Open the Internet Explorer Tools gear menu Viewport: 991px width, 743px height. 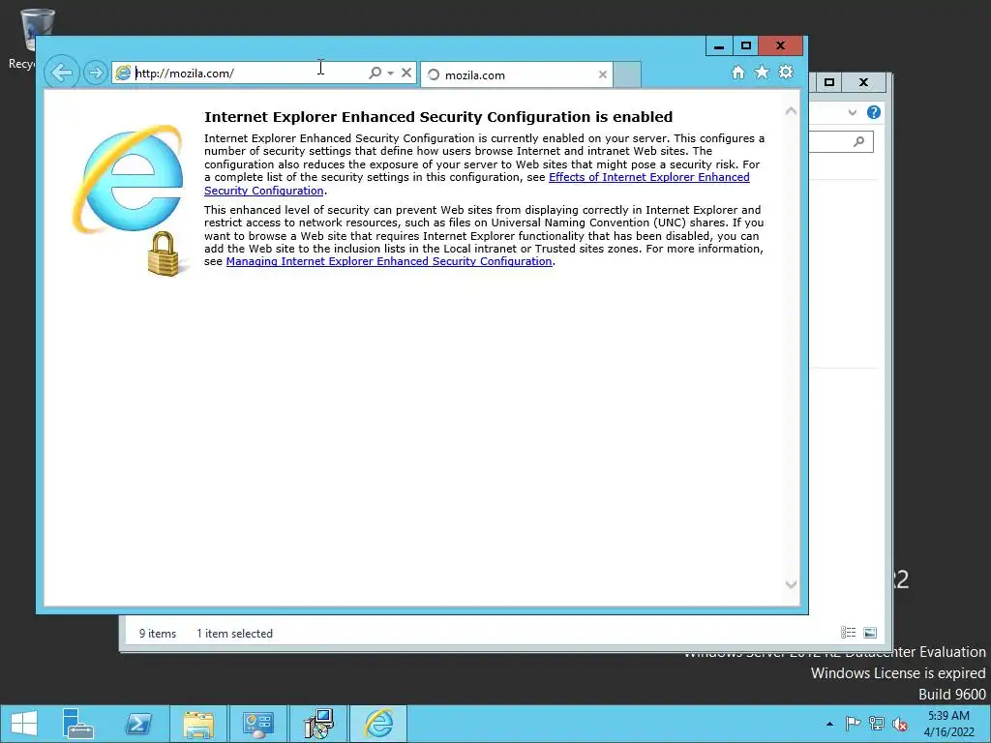[x=786, y=72]
